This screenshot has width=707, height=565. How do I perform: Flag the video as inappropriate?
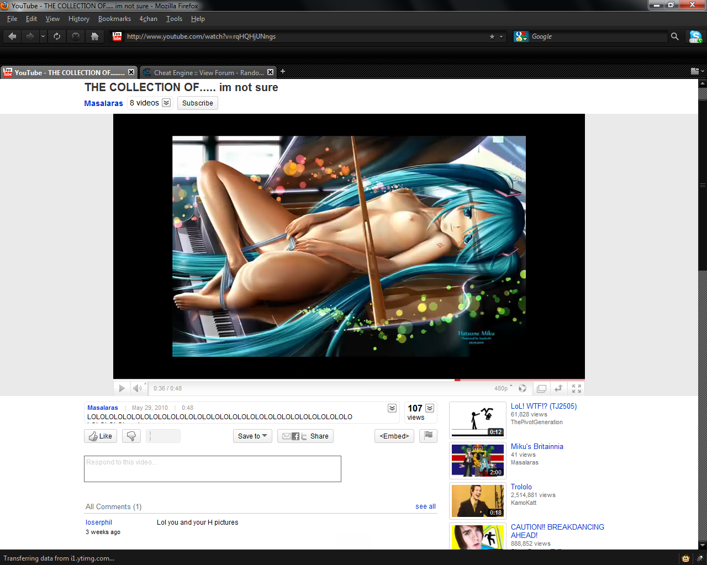click(428, 436)
